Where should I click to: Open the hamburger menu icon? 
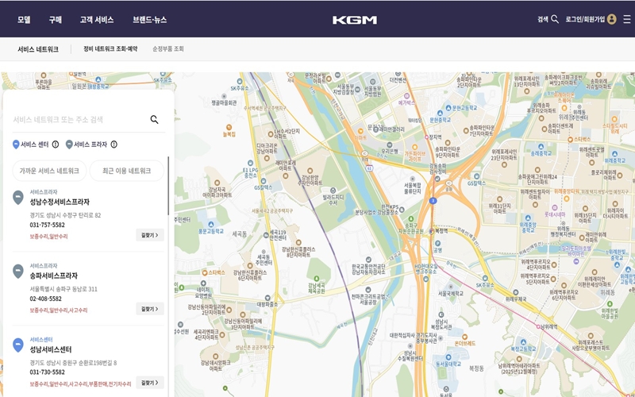627,19
